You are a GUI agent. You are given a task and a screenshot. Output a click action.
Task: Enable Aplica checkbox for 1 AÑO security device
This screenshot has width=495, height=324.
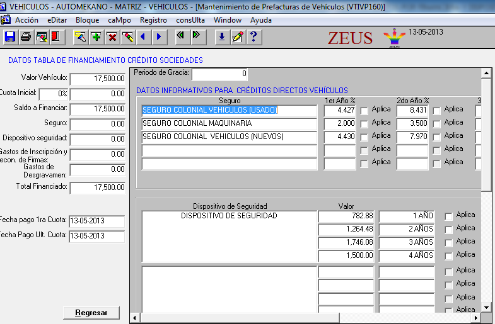448,216
